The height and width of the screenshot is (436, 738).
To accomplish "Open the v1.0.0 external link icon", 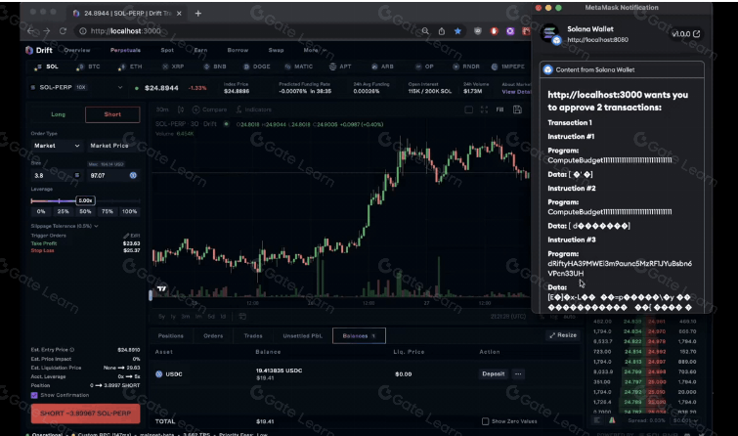I will pos(697,33).
